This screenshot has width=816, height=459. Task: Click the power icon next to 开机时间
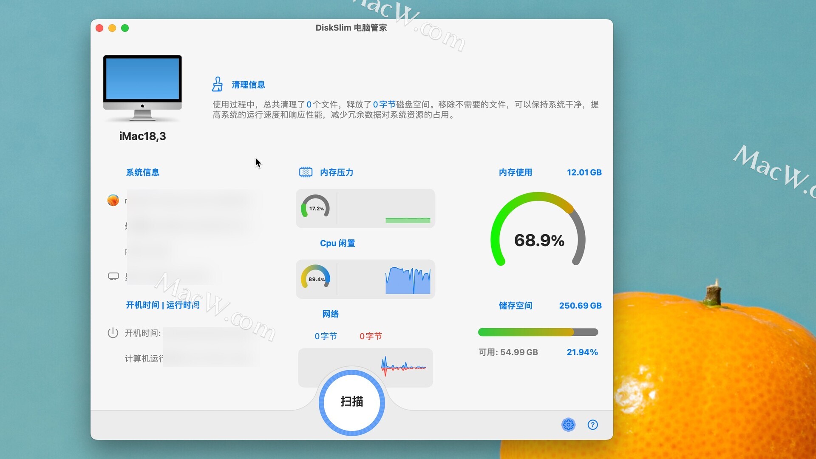[x=113, y=333]
